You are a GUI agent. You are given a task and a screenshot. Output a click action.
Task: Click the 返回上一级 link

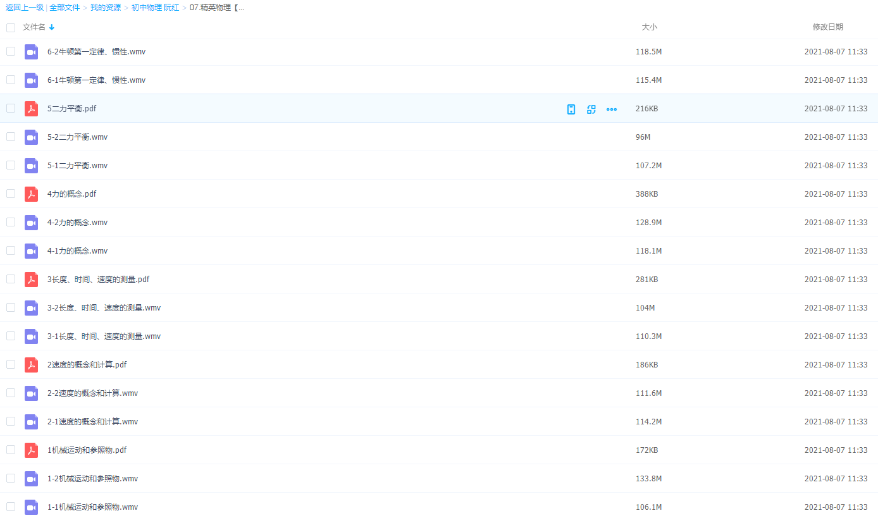coord(25,8)
